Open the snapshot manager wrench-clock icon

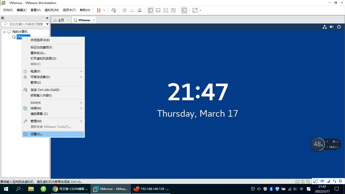coord(140,10)
